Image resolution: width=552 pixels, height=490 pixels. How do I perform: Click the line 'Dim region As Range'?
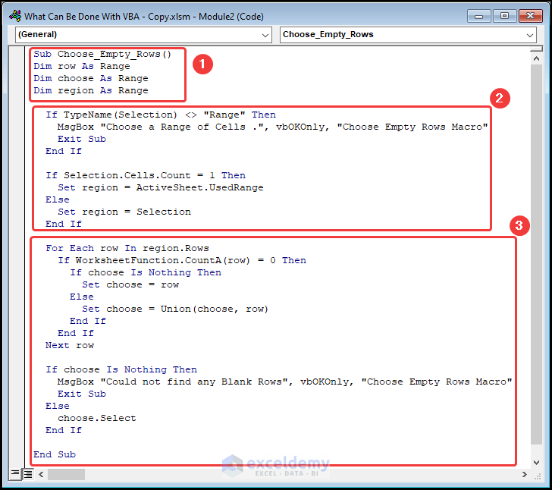[91, 90]
